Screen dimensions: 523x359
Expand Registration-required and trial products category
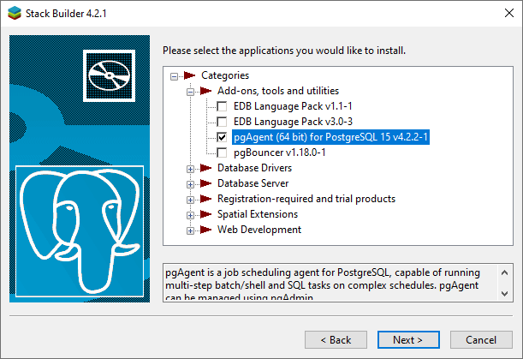pos(190,200)
